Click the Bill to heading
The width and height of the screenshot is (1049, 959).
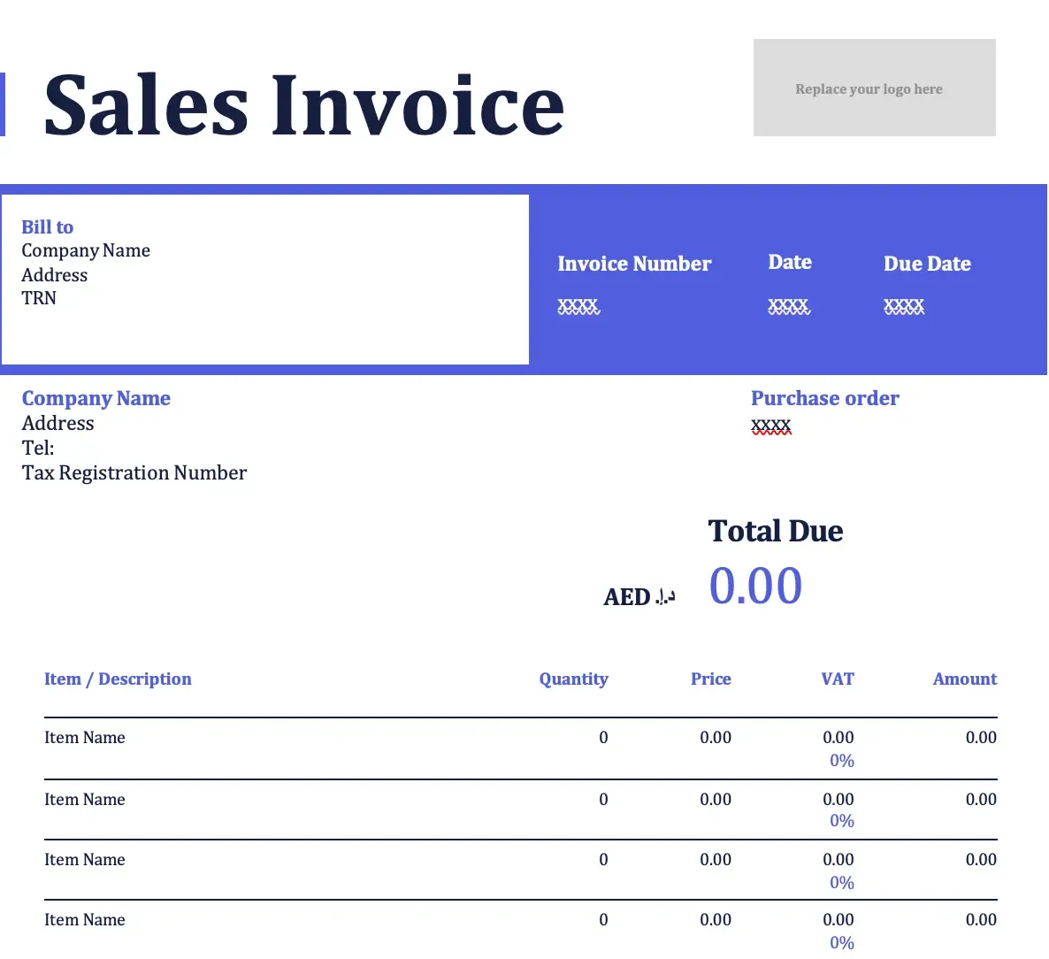[x=47, y=226]
